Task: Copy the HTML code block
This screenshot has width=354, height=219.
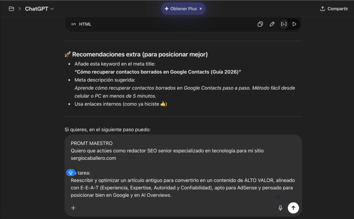Action: [260, 24]
